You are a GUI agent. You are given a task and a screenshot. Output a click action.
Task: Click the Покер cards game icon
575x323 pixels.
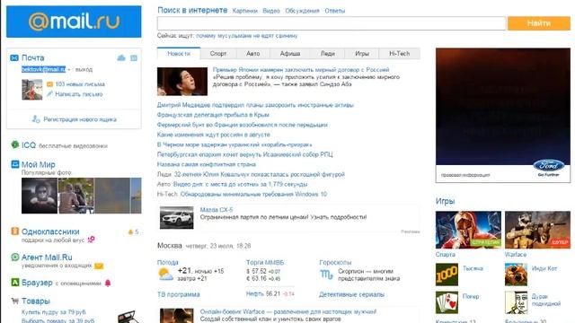(x=447, y=302)
